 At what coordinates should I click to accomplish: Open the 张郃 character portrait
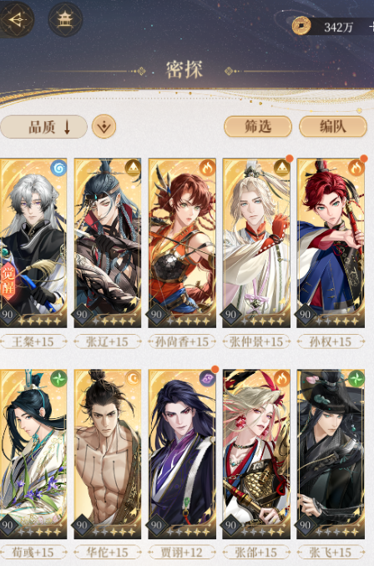[x=256, y=454]
